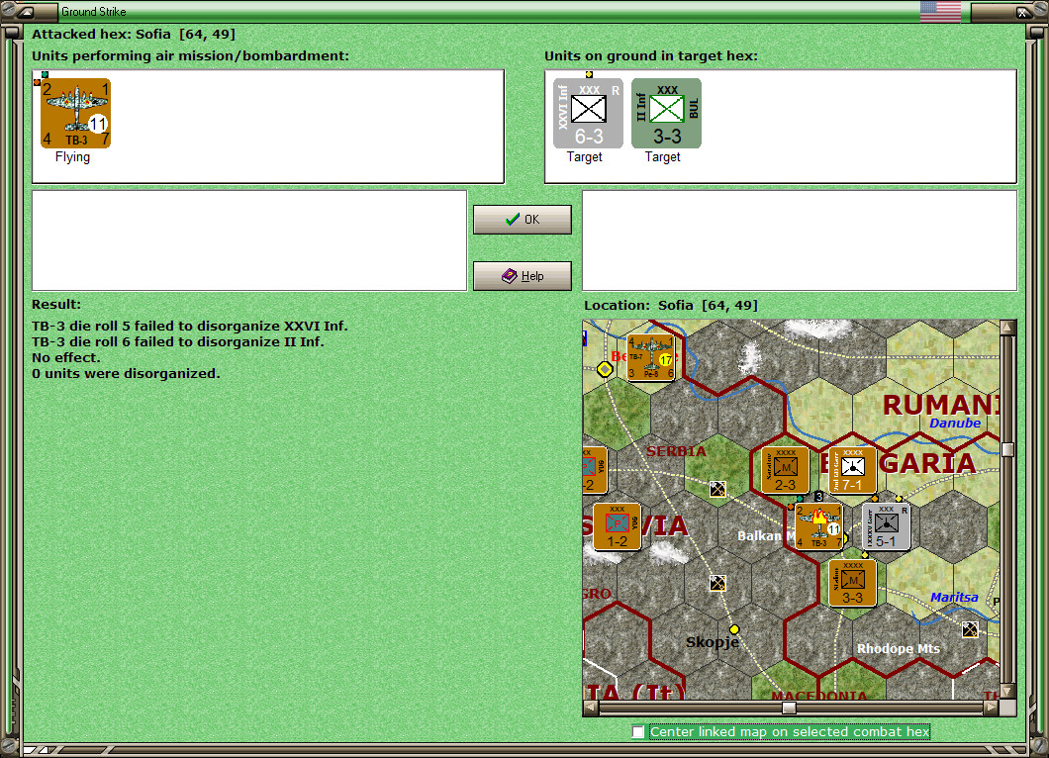Open the Help button
Image resolution: width=1049 pixels, height=758 pixels.
tap(523, 276)
